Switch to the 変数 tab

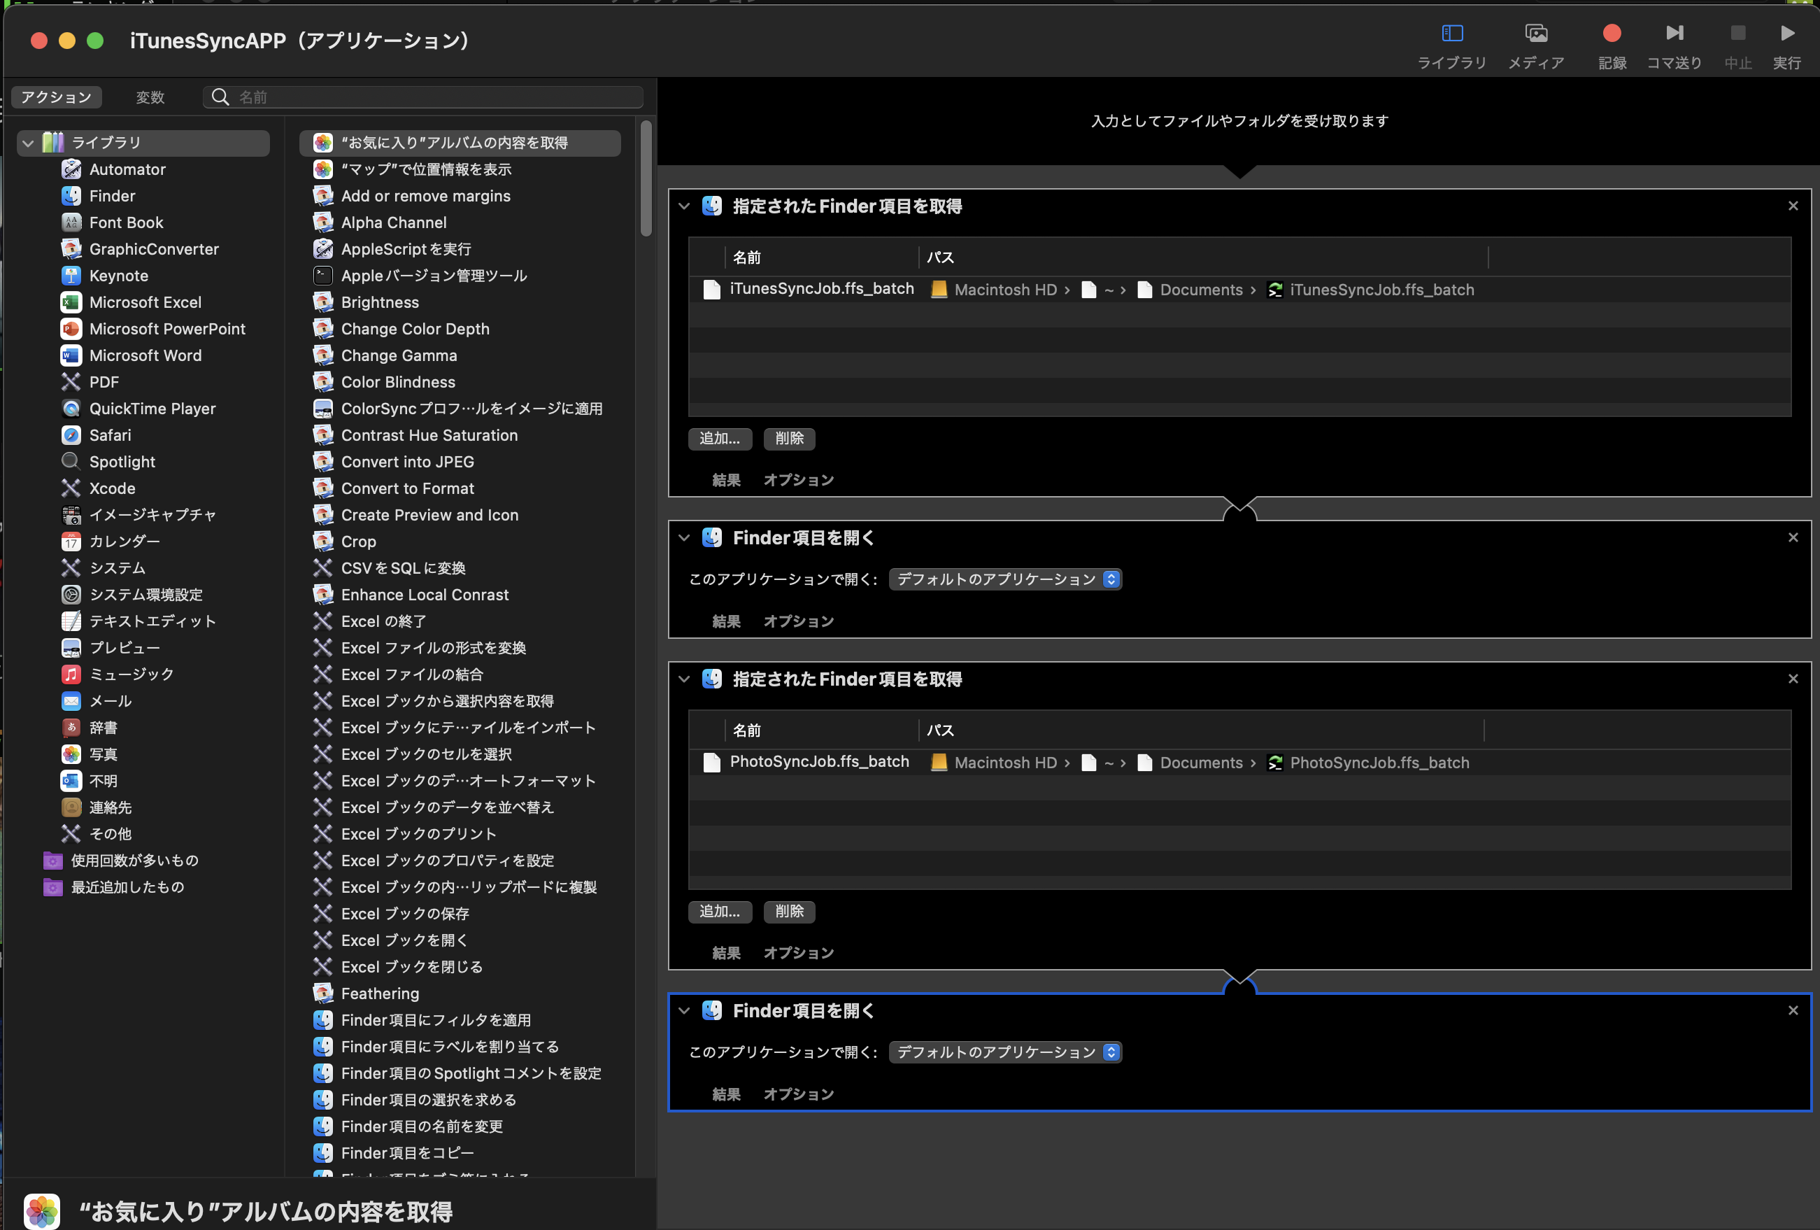[x=150, y=97]
